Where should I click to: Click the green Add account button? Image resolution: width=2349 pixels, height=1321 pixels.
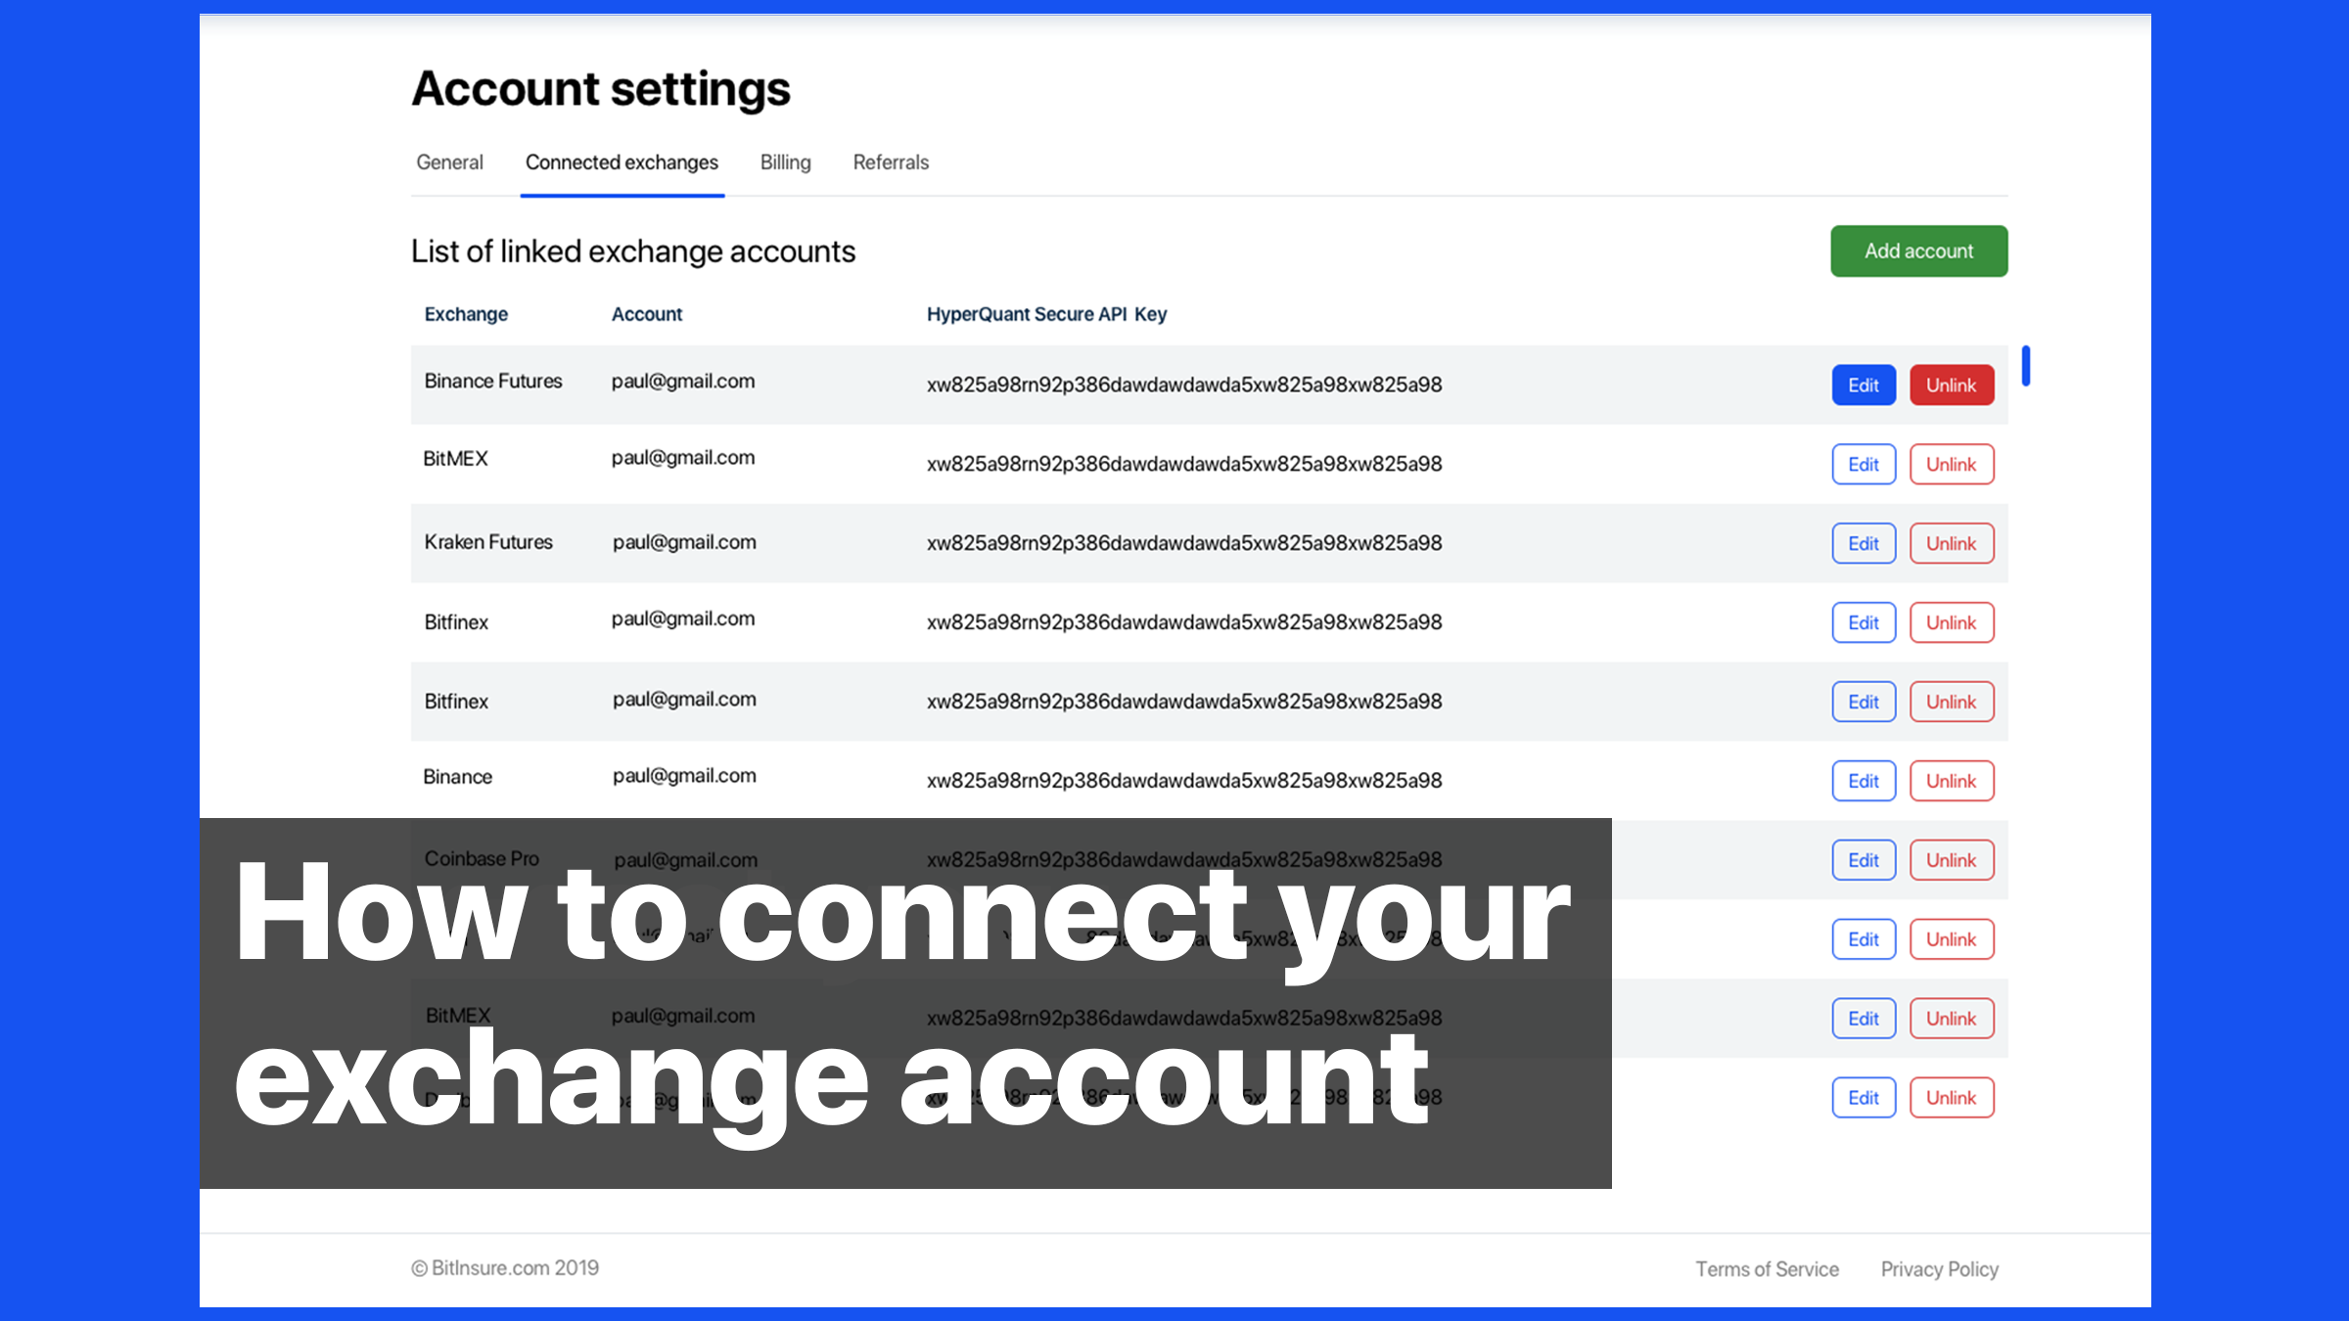click(x=1918, y=251)
